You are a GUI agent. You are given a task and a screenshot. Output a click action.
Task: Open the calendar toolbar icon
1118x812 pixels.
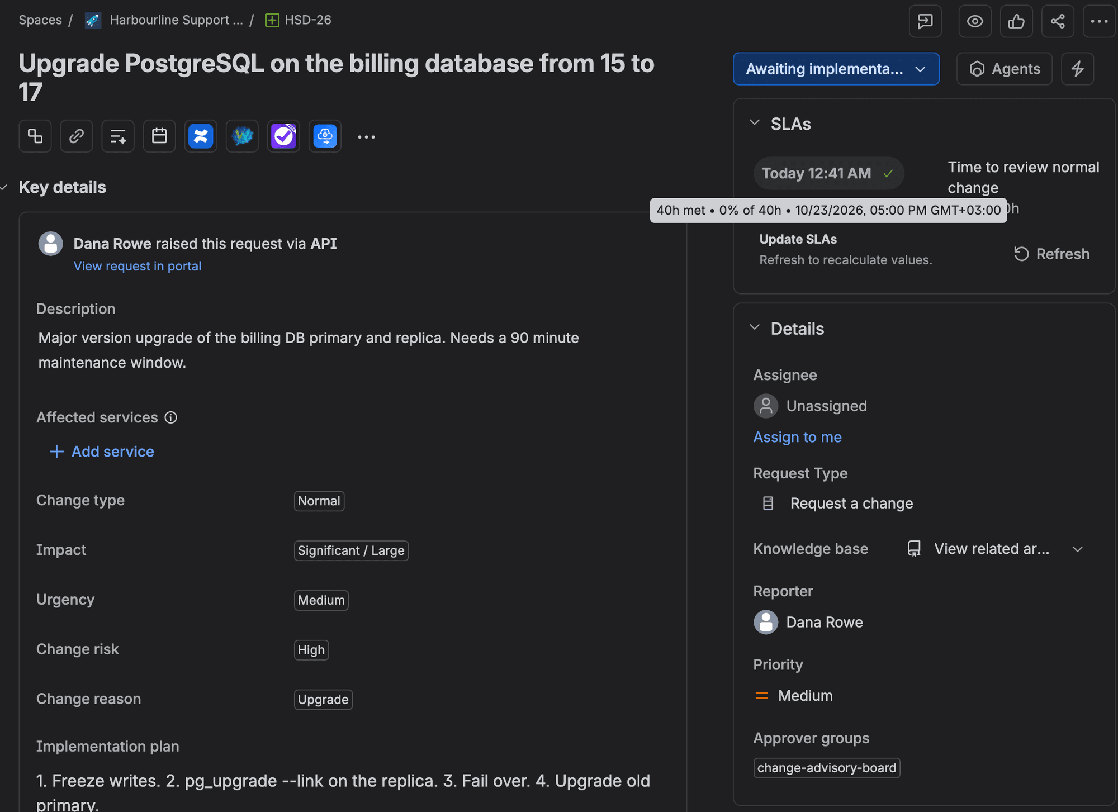pos(159,136)
